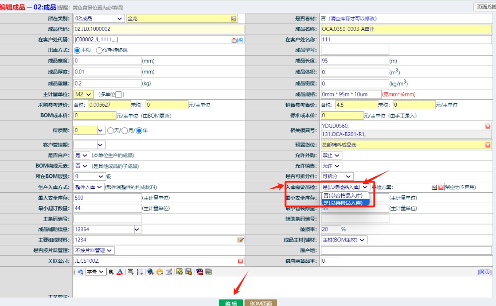The image size is (496, 306).
Task: Clear 相关模具号 with the red X icon
Action: click(x=488, y=126)
